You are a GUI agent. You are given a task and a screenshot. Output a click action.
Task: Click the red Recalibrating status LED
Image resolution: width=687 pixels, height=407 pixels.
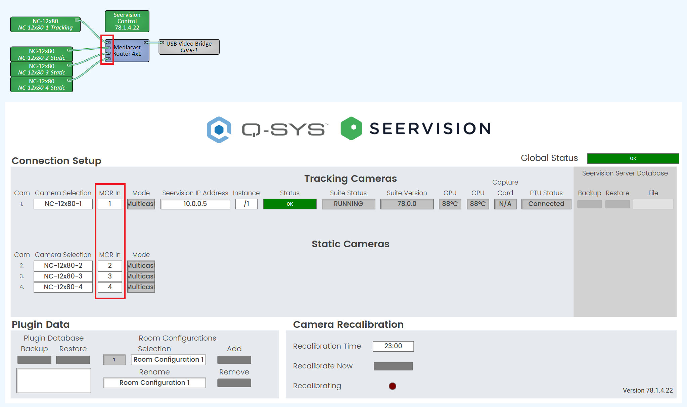[x=392, y=386]
